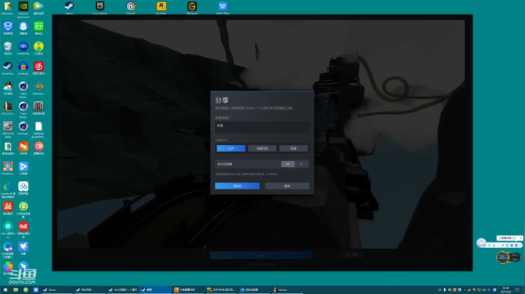Open the Commandline Cinema 4D icon
This screenshot has height=294, width=525.
(x=23, y=128)
